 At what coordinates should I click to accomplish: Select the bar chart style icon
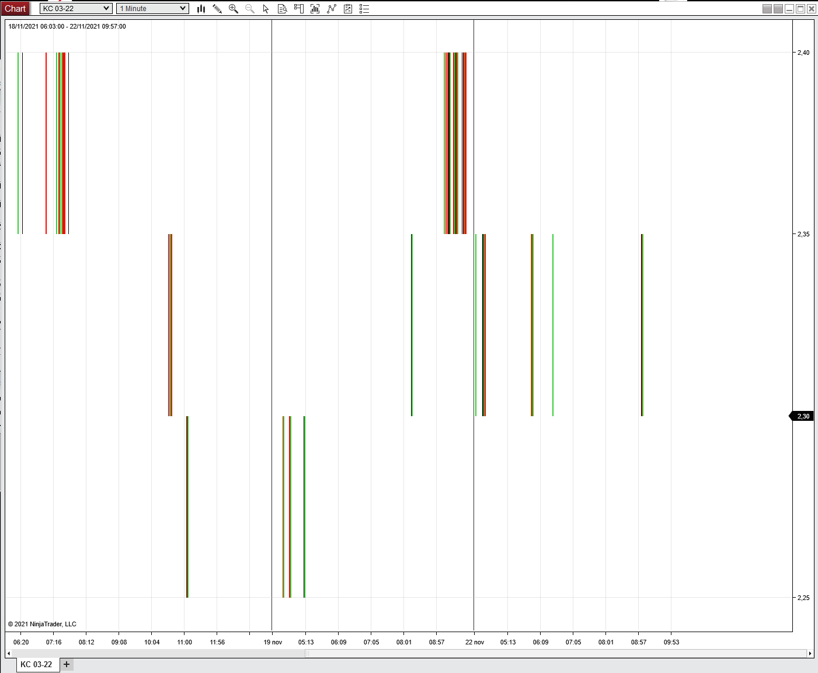(x=200, y=9)
